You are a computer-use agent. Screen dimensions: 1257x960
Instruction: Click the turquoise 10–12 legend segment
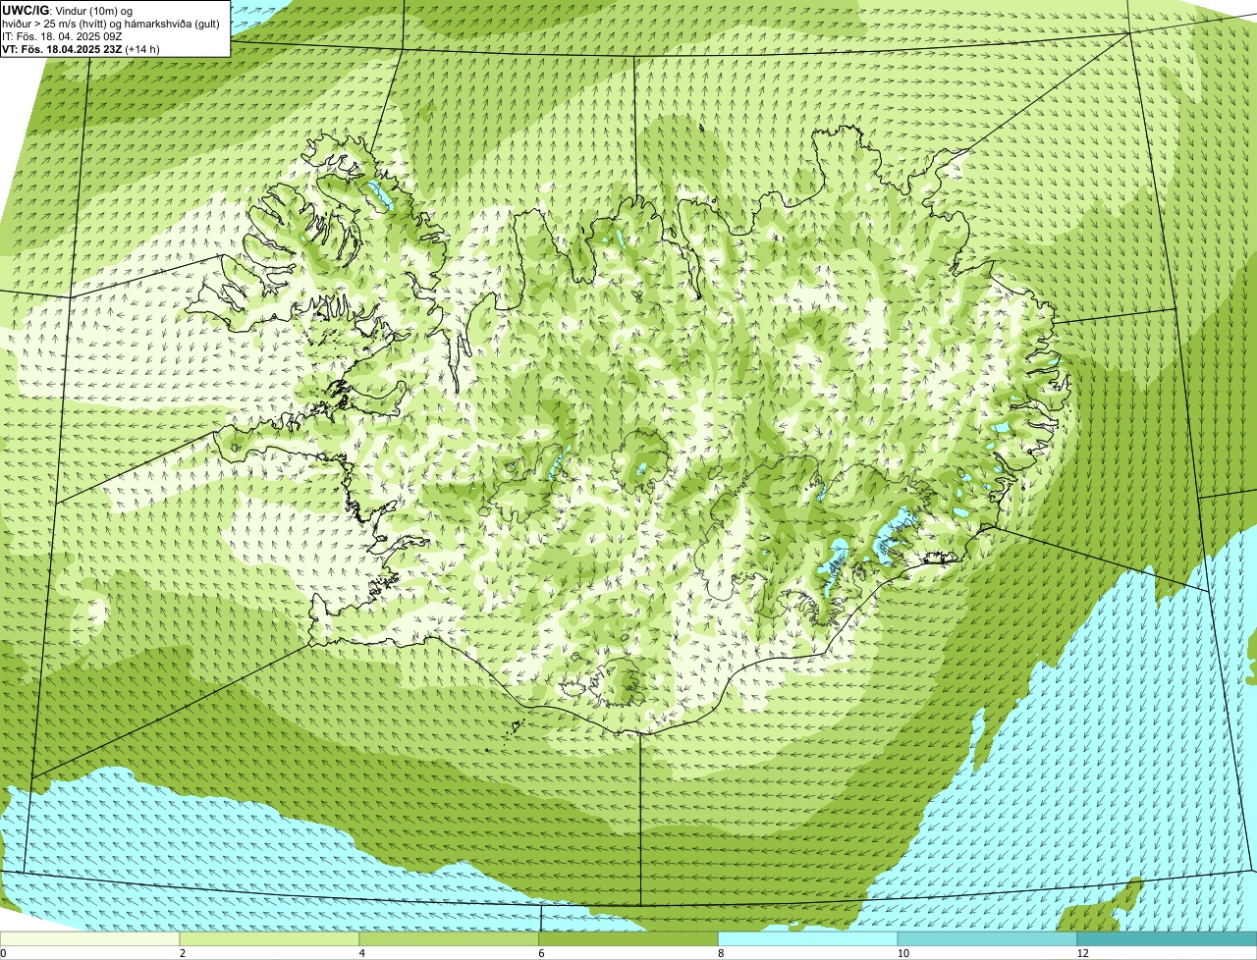988,939
